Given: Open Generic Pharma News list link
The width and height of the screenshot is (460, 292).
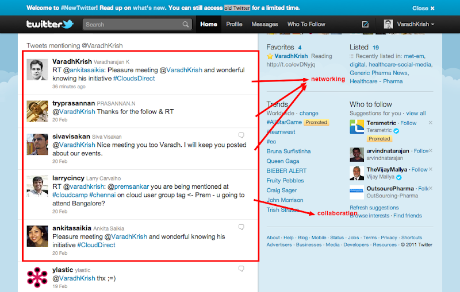Looking at the screenshot, I should click(x=379, y=73).
